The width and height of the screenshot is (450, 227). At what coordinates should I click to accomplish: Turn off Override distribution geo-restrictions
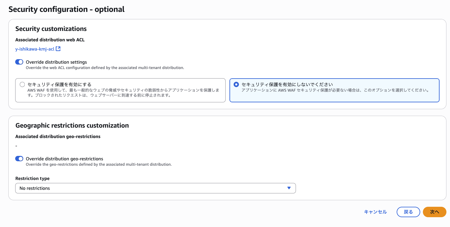[x=19, y=159]
